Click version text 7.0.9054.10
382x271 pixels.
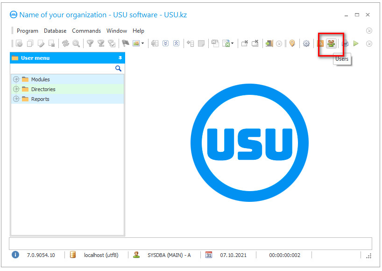(41, 255)
